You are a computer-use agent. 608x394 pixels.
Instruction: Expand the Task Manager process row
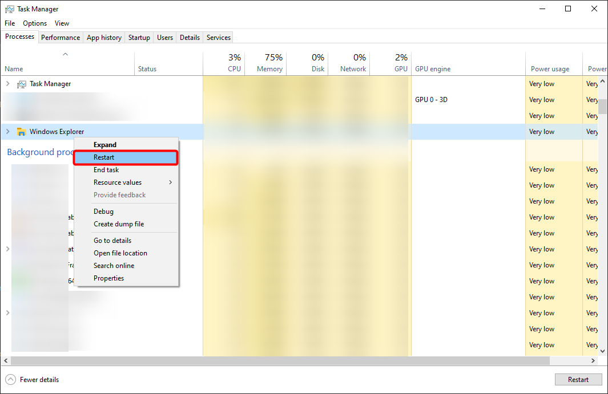pos(7,84)
